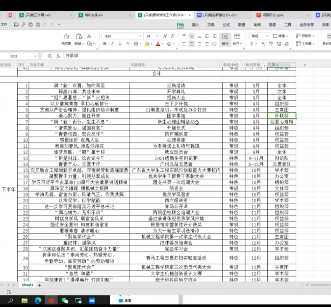Viewport: 331px width, 307px height.
Task: Click the yellow fill color swatch
Action: (x=146, y=44)
